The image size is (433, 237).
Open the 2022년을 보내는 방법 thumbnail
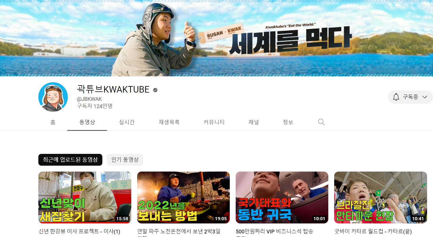point(183,197)
